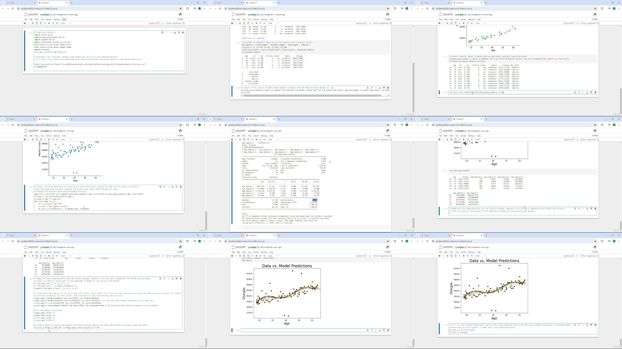The width and height of the screenshot is (622, 349).
Task: Delete the Ridge and Lasso comment cell in the print(DF_regr.head()) window
Action: 595,209
